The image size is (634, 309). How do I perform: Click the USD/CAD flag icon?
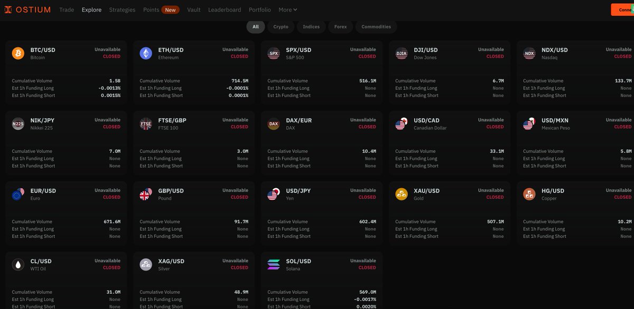(402, 124)
